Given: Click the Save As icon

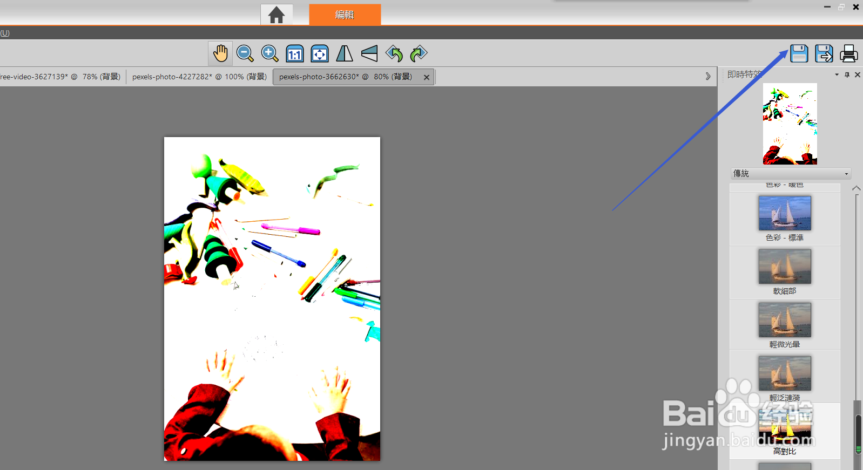Looking at the screenshot, I should [824, 53].
